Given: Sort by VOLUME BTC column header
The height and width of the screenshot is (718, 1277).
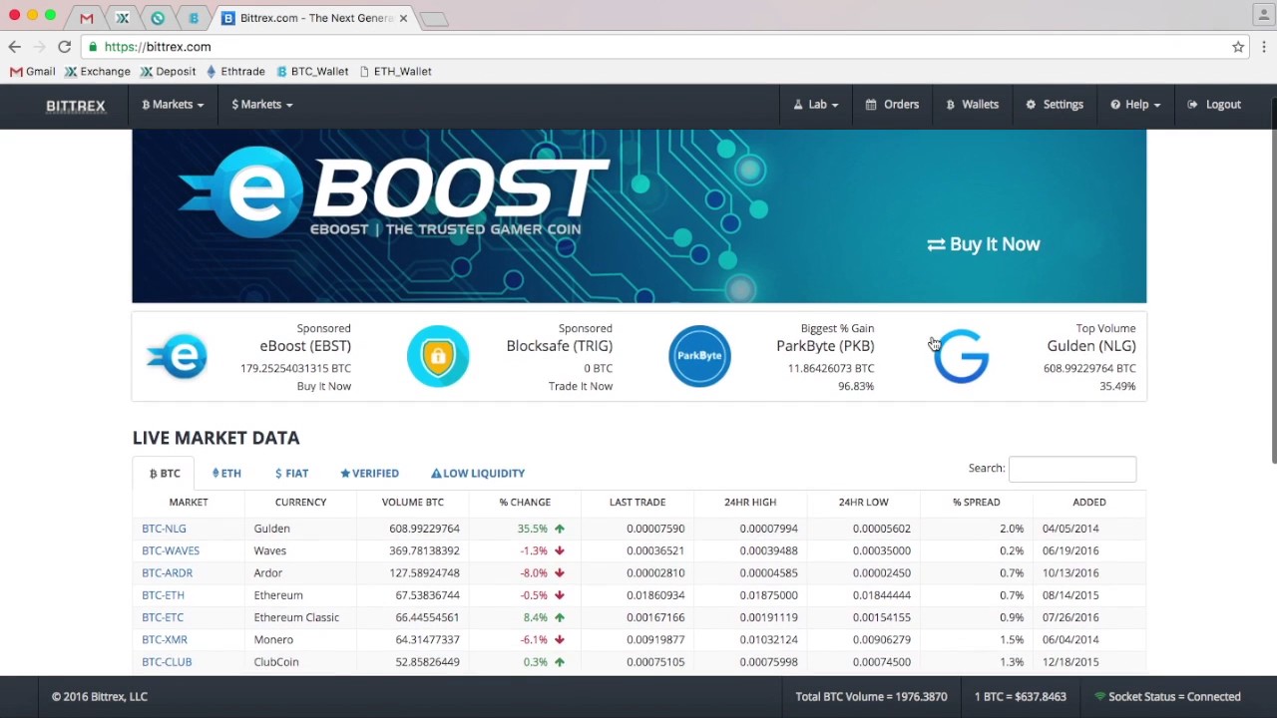Looking at the screenshot, I should click(413, 503).
